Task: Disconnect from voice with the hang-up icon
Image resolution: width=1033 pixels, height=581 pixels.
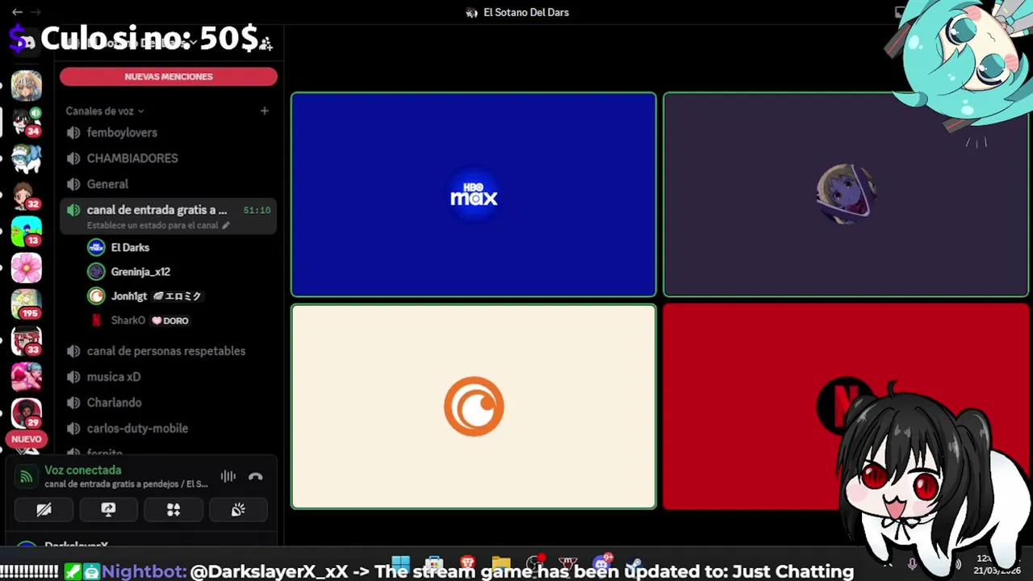Action: point(256,476)
